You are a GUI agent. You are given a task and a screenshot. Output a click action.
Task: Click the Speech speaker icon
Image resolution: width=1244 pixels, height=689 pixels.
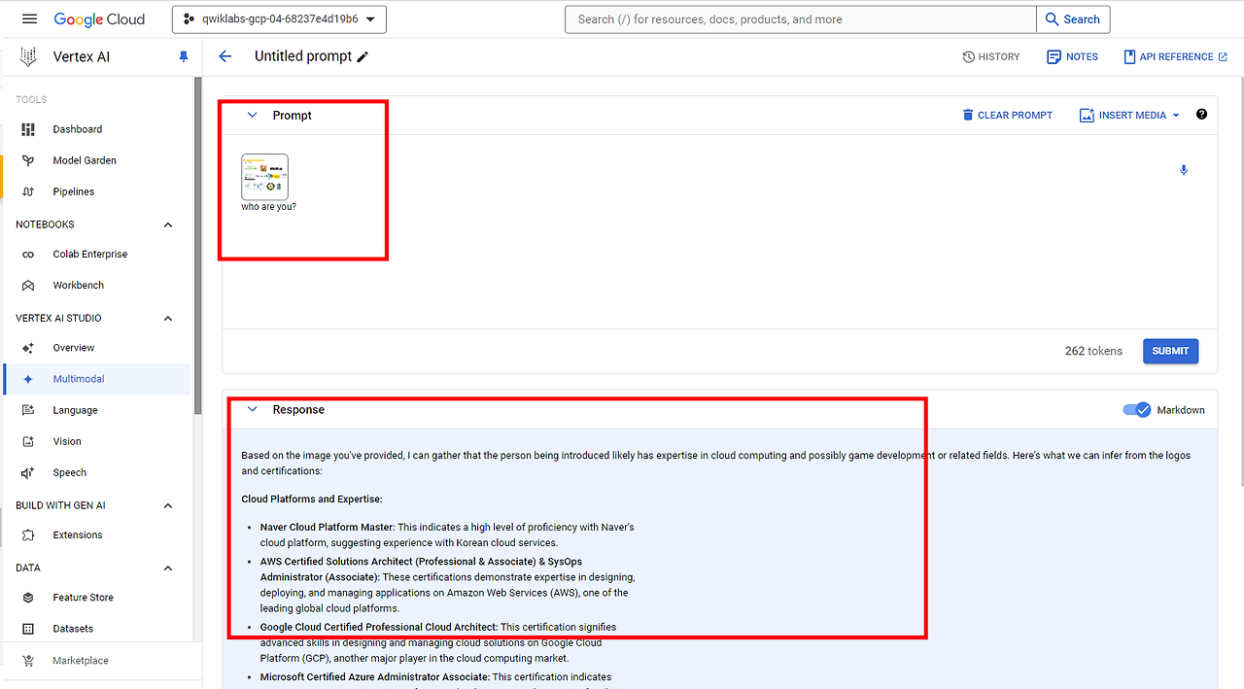click(28, 472)
